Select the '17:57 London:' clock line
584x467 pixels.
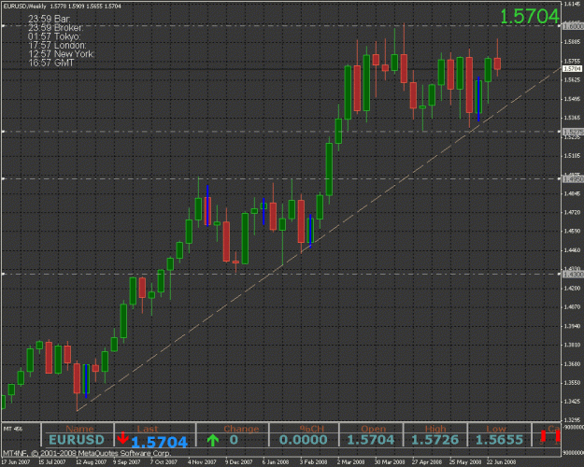57,46
